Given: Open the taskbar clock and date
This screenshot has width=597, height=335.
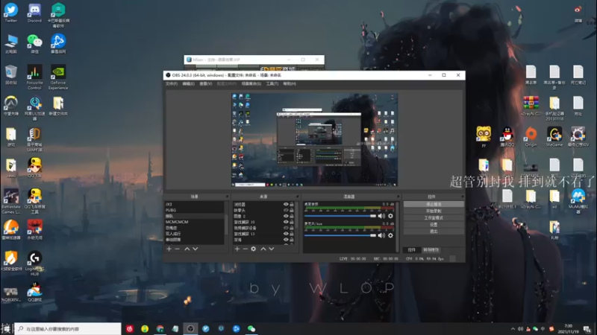Looking at the screenshot, I should click(568, 329).
